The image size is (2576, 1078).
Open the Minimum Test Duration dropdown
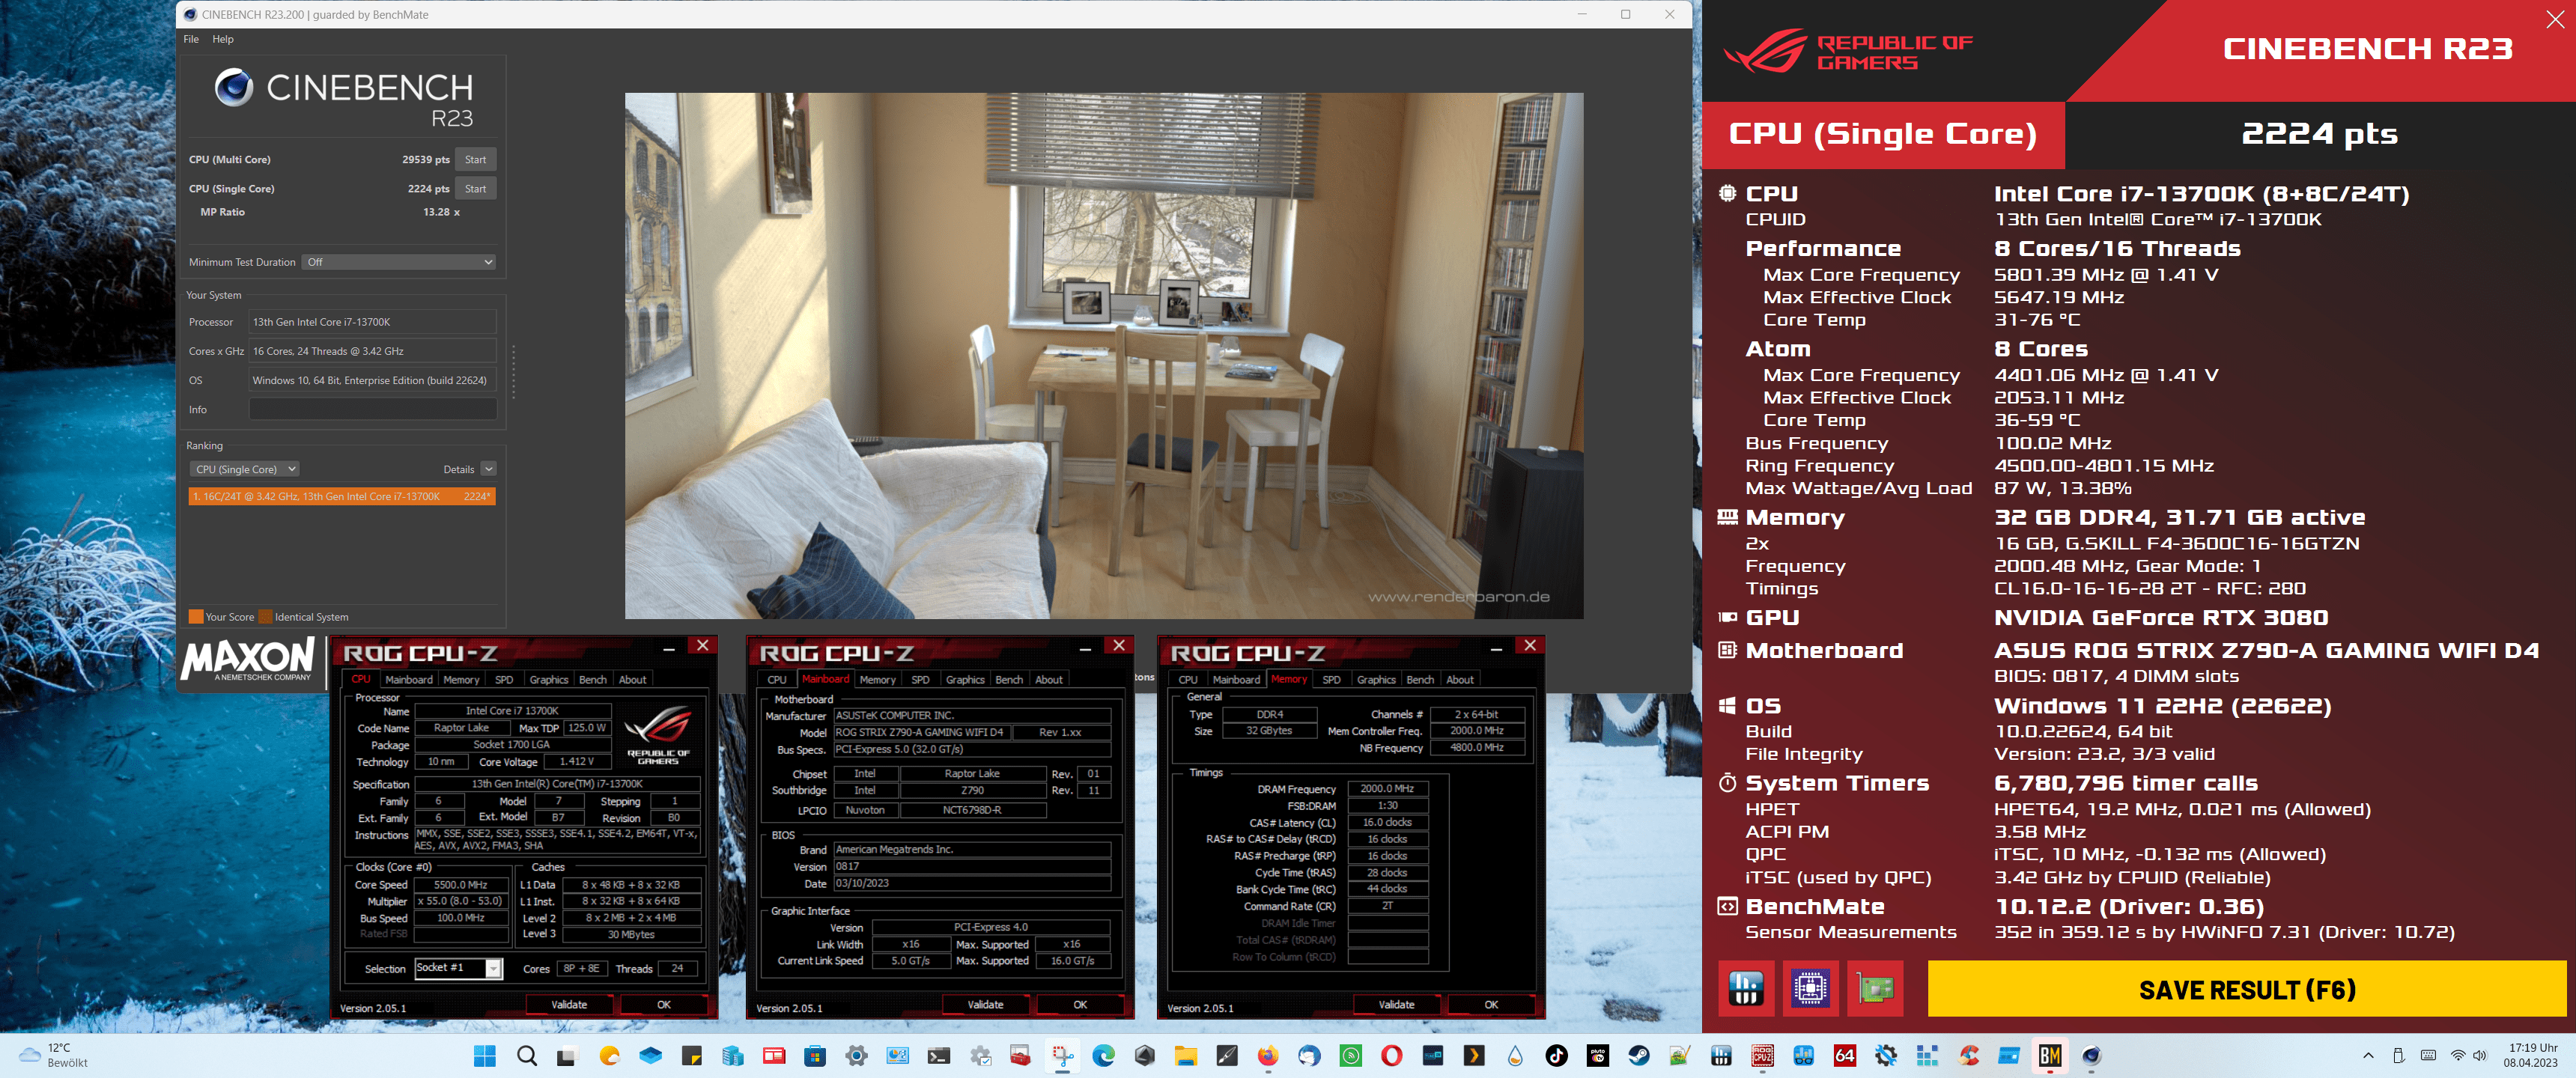point(399,262)
